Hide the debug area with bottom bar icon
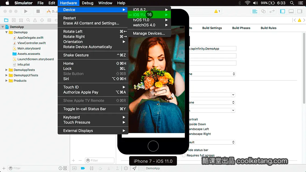This screenshot has height=172, width=306. tap(74, 168)
